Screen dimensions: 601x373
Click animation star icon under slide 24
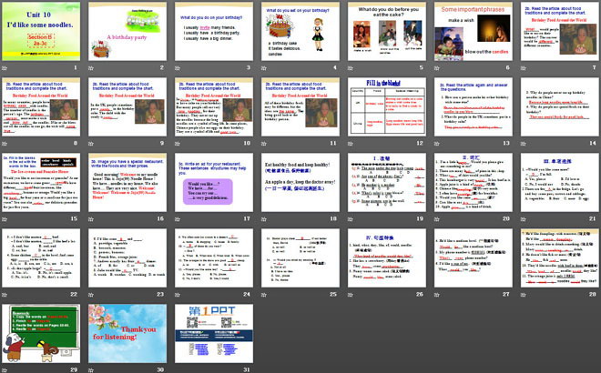177,296
